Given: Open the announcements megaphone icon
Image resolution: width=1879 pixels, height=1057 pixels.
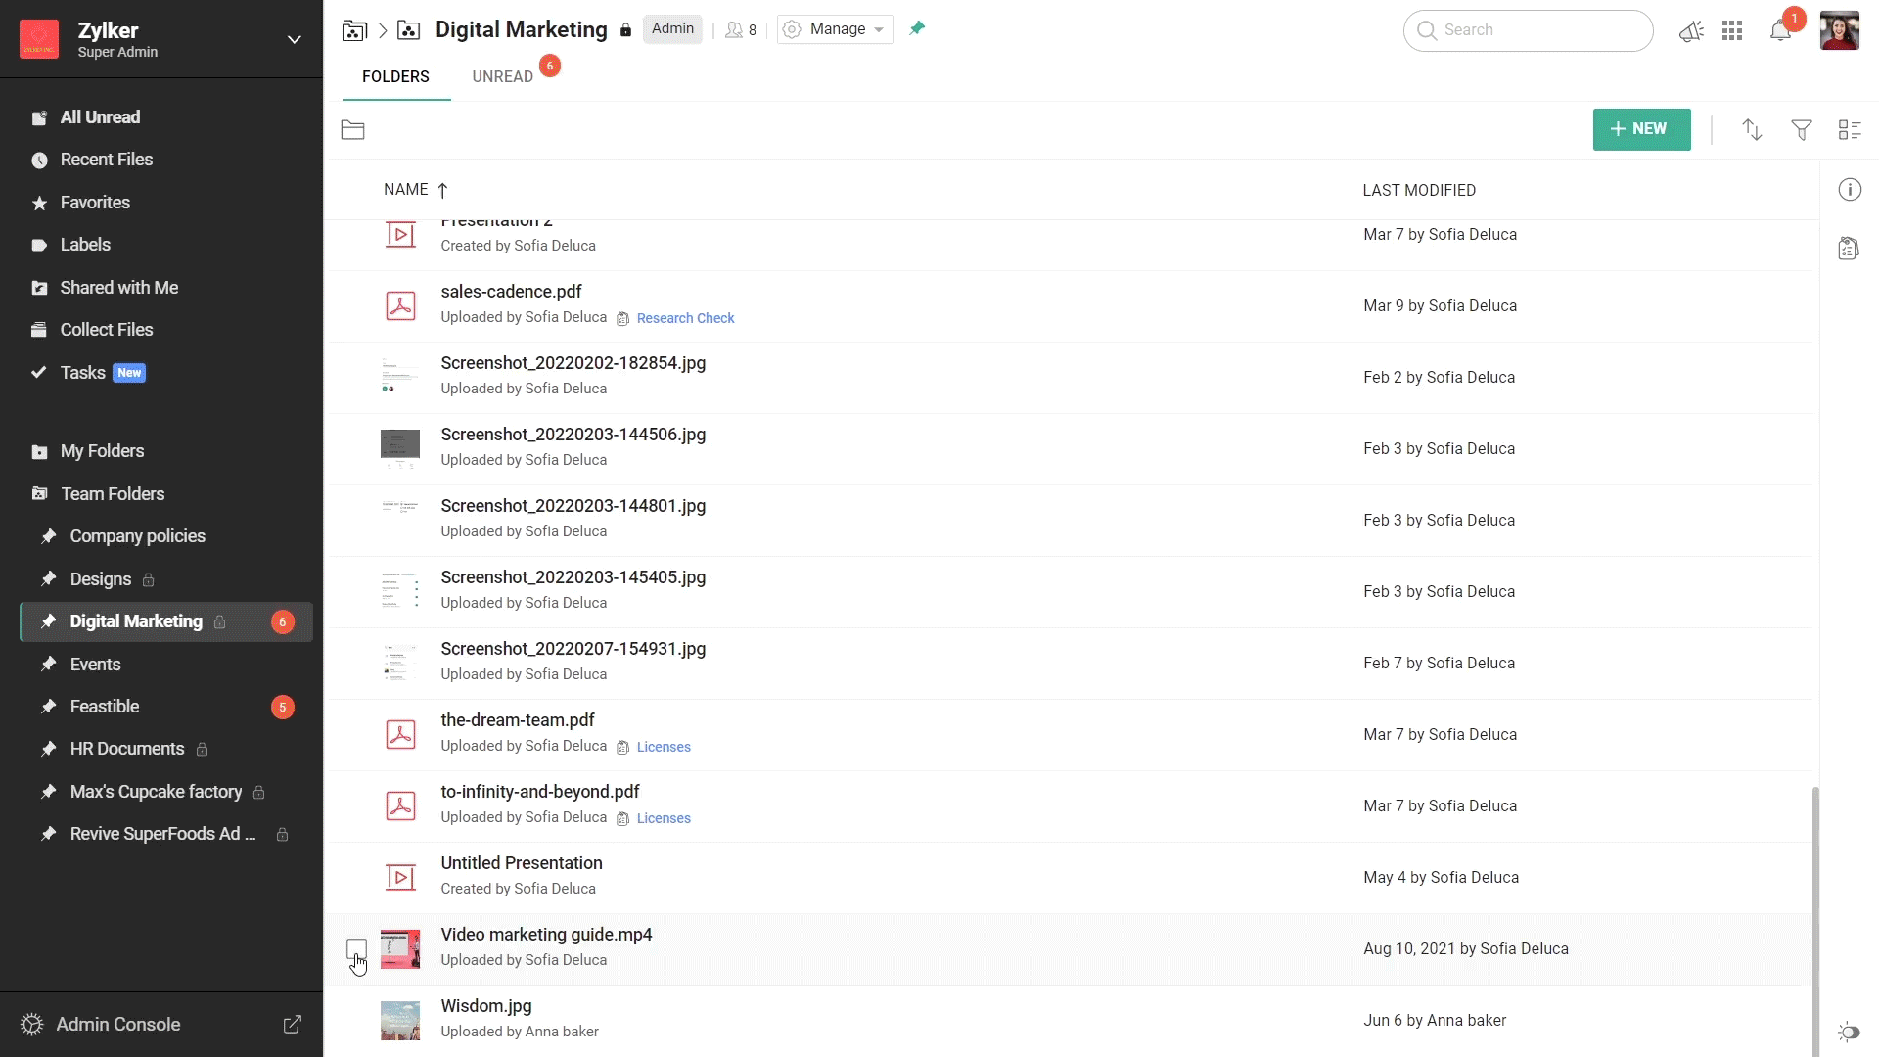Looking at the screenshot, I should coord(1691,31).
